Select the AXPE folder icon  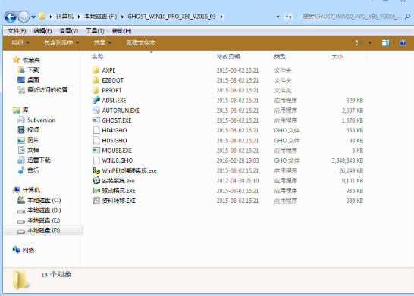tap(96, 70)
